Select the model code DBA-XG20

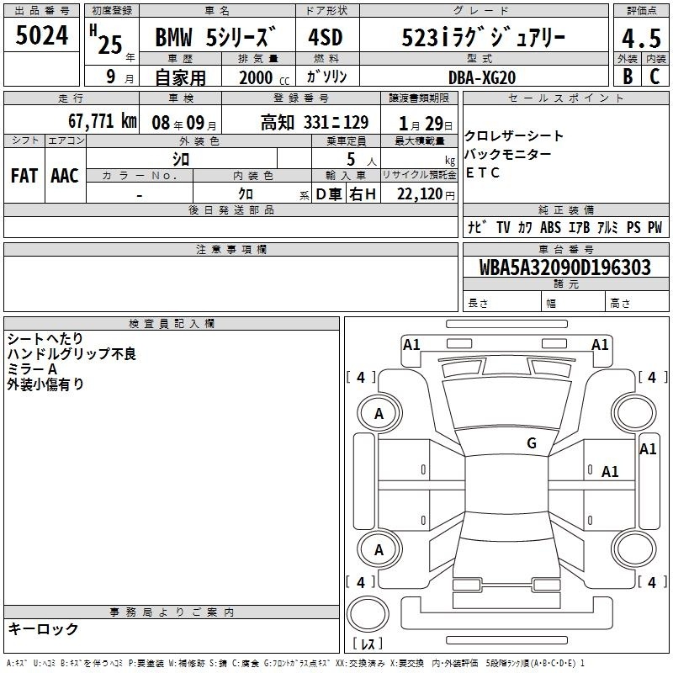point(483,77)
